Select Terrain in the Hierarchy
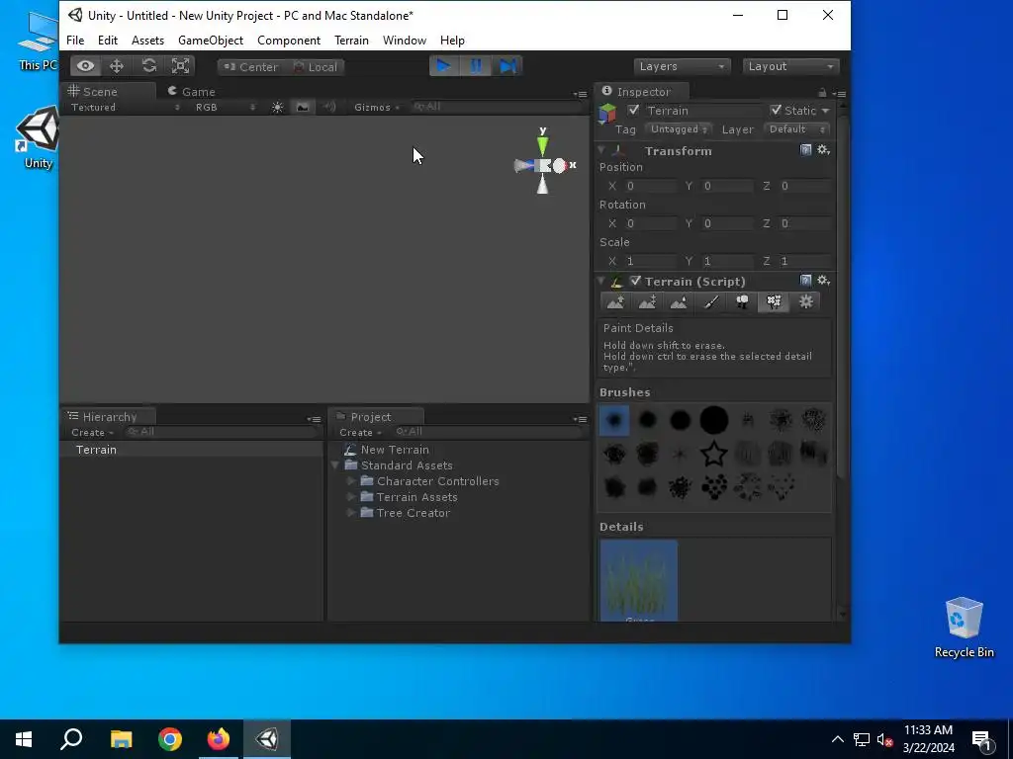1013x759 pixels. (x=191, y=450)
